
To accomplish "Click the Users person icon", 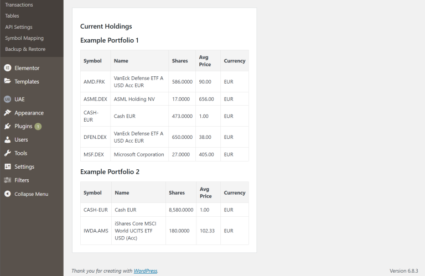I will coord(8,140).
